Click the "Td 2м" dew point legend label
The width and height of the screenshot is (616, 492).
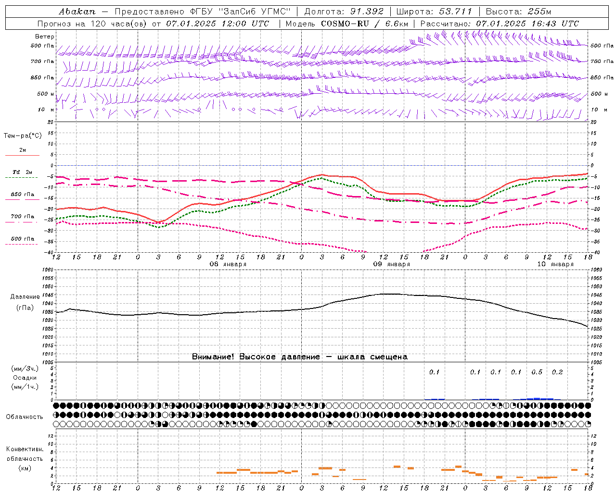coord(22,172)
